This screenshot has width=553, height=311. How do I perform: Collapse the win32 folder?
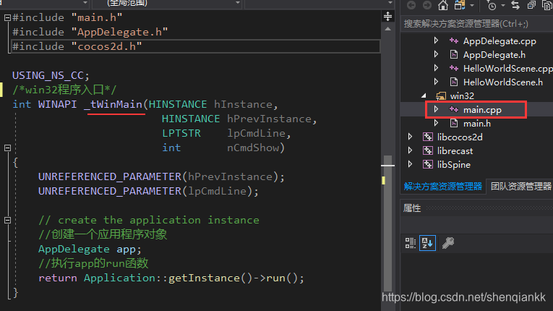pyautogui.click(x=424, y=95)
